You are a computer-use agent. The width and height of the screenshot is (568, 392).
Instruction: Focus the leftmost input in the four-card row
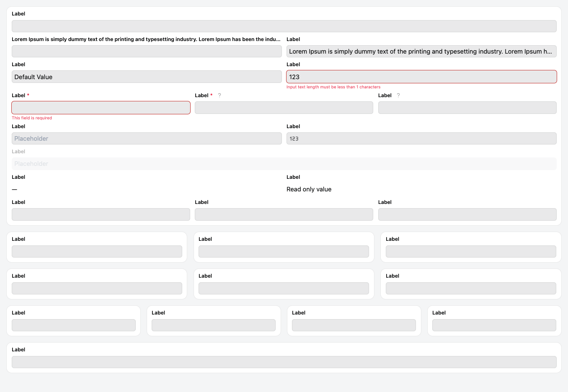pyautogui.click(x=74, y=325)
